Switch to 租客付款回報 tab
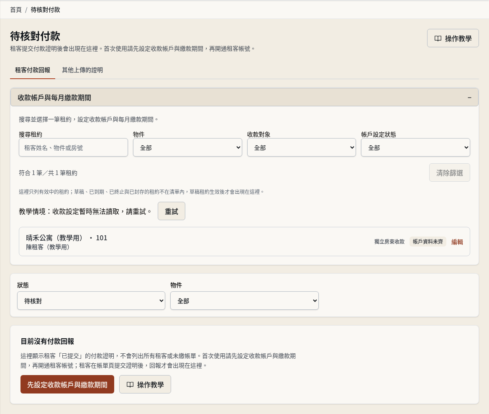489x414 pixels. 33,70
